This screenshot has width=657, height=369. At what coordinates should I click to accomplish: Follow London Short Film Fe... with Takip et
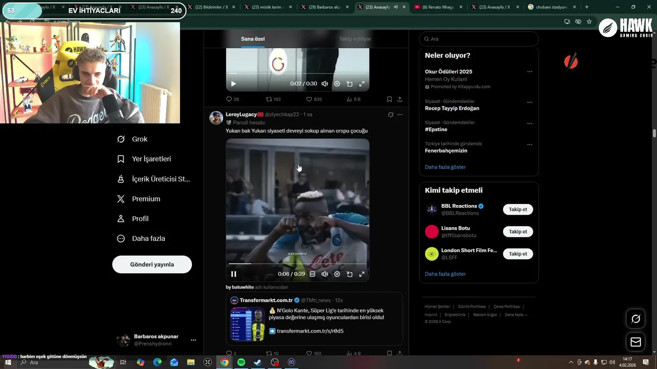click(x=518, y=254)
